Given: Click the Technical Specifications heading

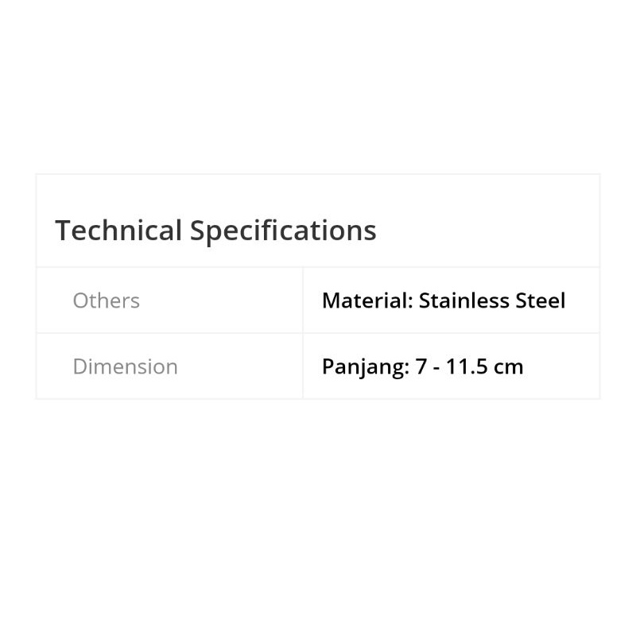Looking at the screenshot, I should coord(215,231).
